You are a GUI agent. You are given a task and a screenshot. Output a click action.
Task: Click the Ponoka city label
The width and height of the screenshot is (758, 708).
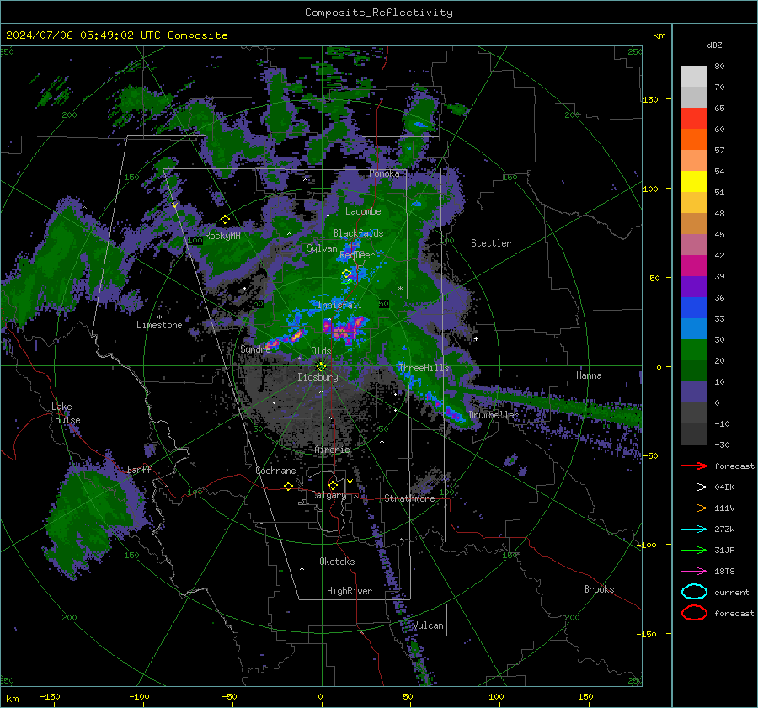tap(384, 173)
